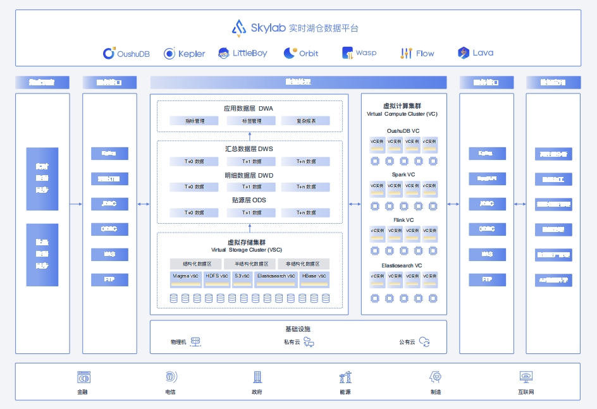597x409 pixels.
Task: Click the public cloud icon beside 公有云
Action: point(424,341)
